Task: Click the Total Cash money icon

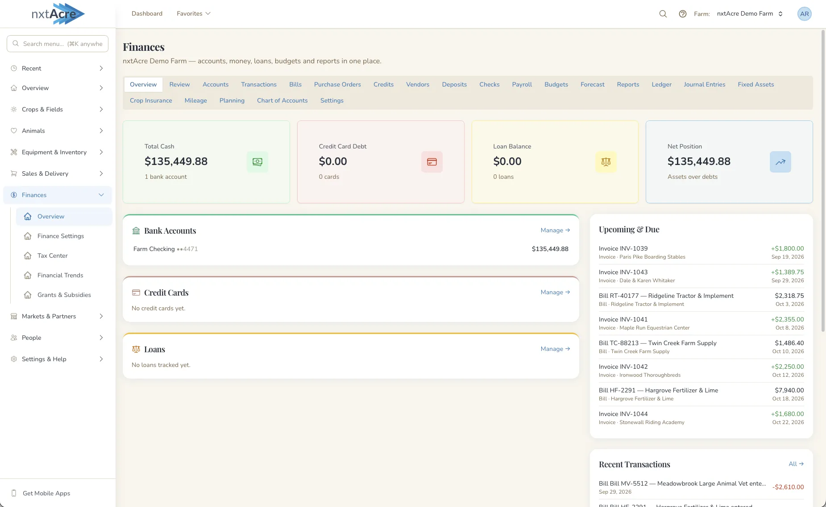Action: [x=257, y=162]
